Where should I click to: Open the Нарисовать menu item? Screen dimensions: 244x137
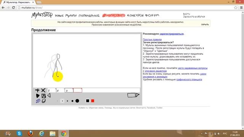click(114, 15)
